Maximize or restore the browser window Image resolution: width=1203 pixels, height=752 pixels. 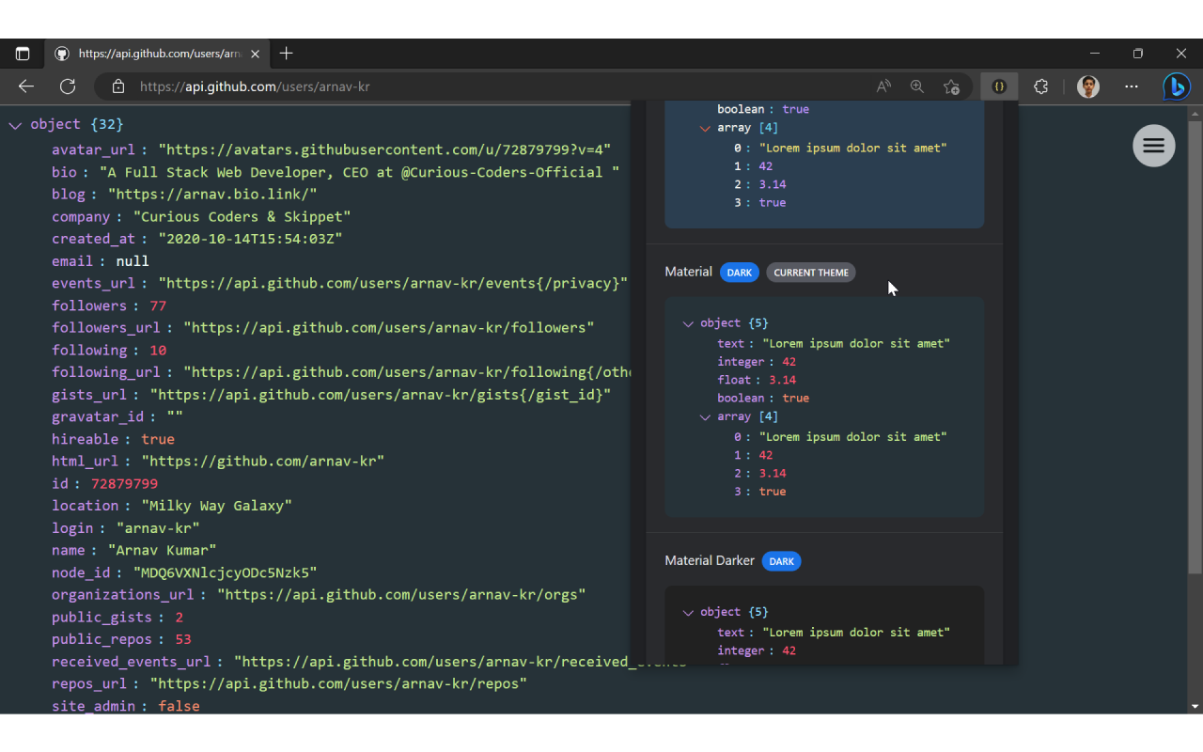click(1138, 54)
